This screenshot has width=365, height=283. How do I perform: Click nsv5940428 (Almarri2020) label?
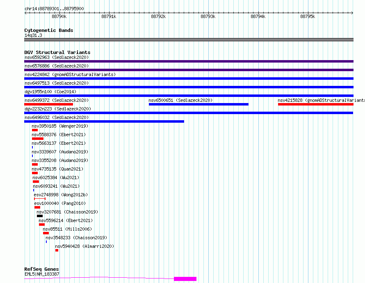[x=85, y=246]
